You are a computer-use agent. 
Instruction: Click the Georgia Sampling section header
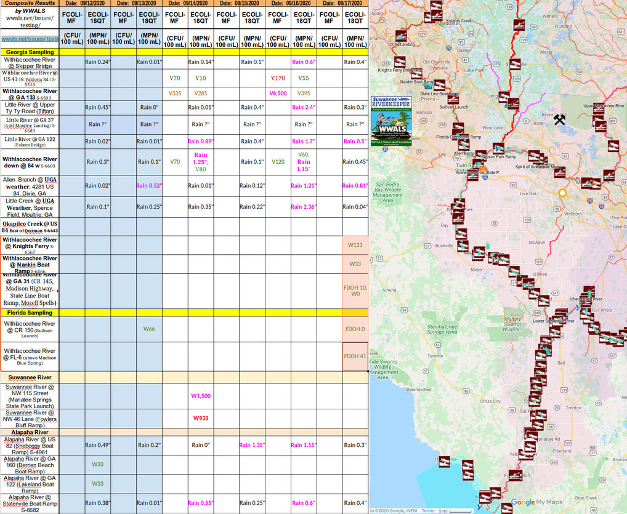point(30,52)
